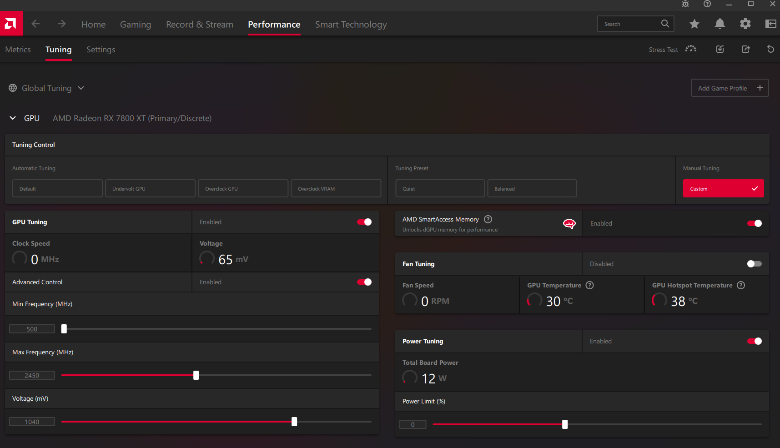Open Global Tuning dropdown chevron
Image resolution: width=780 pixels, height=448 pixels.
[81, 88]
